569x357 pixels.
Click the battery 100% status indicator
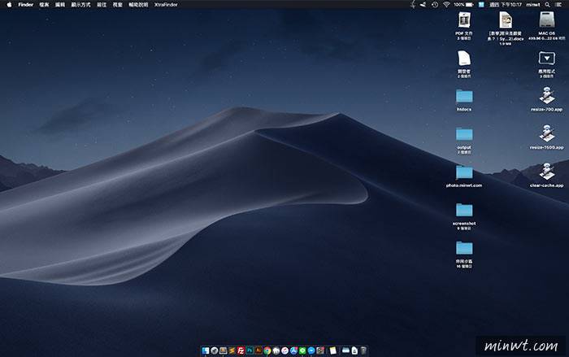(x=463, y=4)
